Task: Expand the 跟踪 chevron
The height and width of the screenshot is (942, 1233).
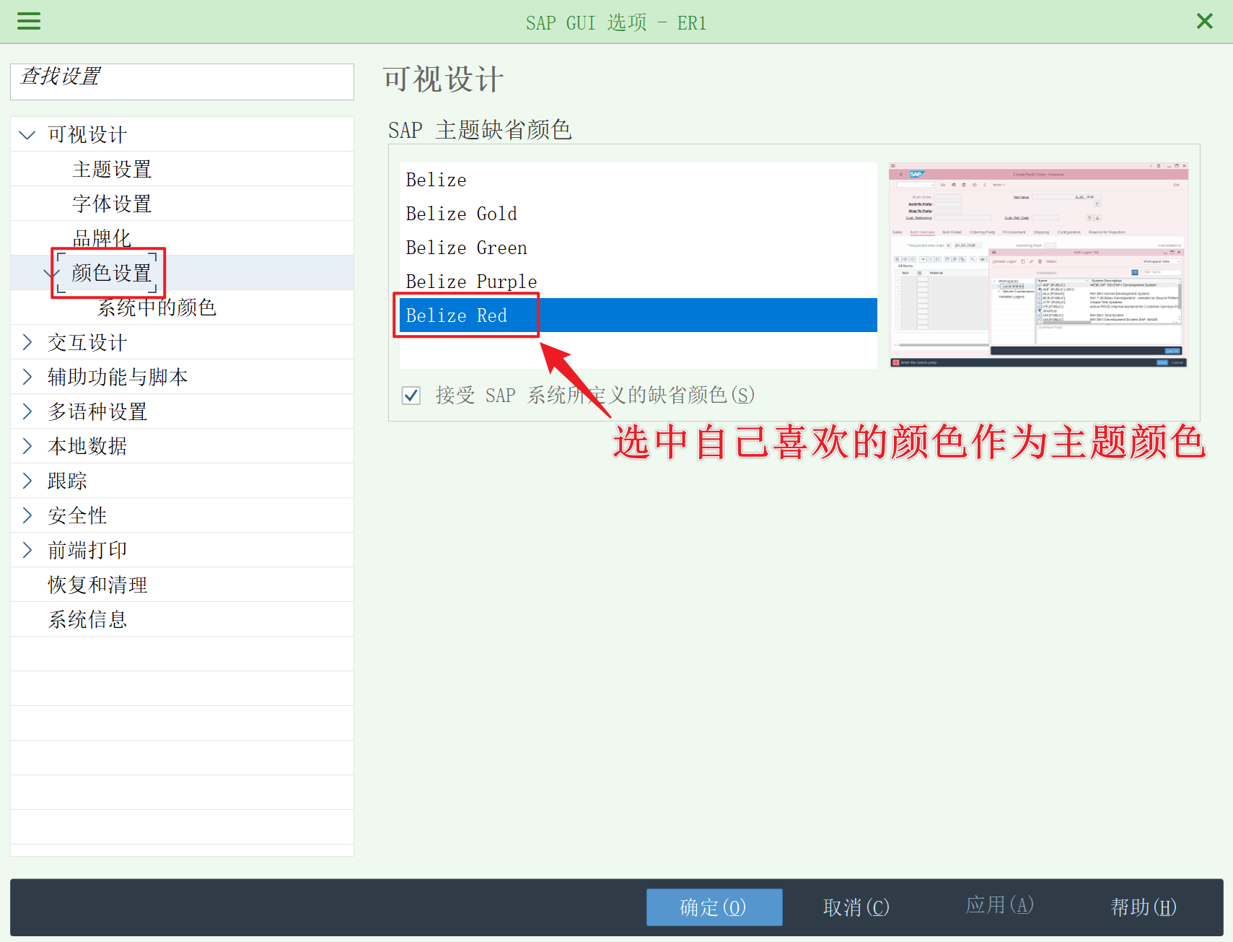Action: tap(27, 481)
